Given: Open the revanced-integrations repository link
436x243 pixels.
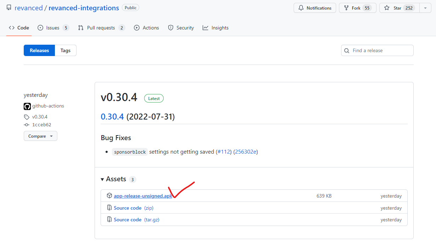Looking at the screenshot, I should [84, 8].
